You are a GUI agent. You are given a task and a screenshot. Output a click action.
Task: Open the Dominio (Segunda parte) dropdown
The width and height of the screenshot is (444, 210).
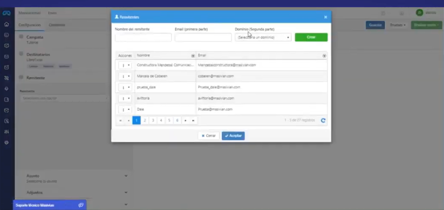tap(263, 37)
